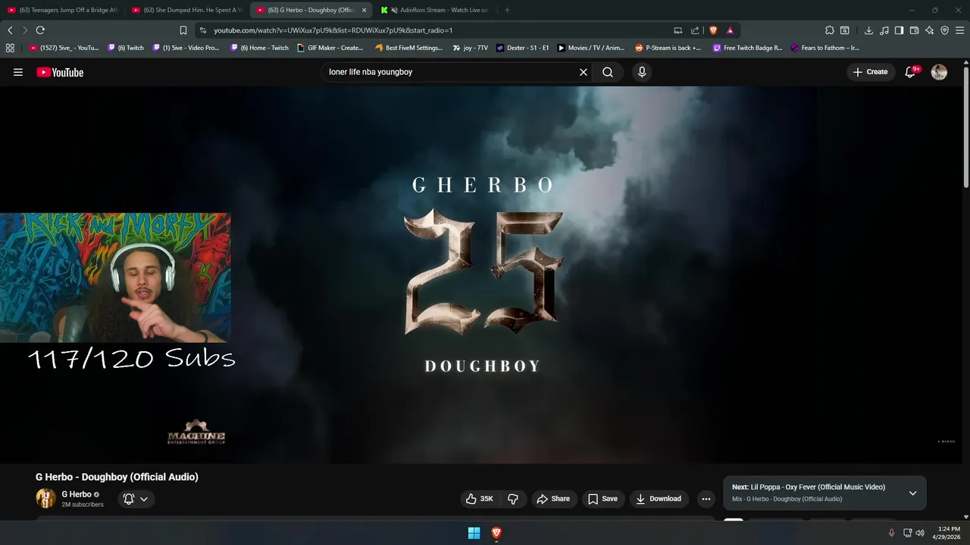Toggle the subscription notification bell dropdown
Screen dimensions: 970x545
click(x=136, y=499)
